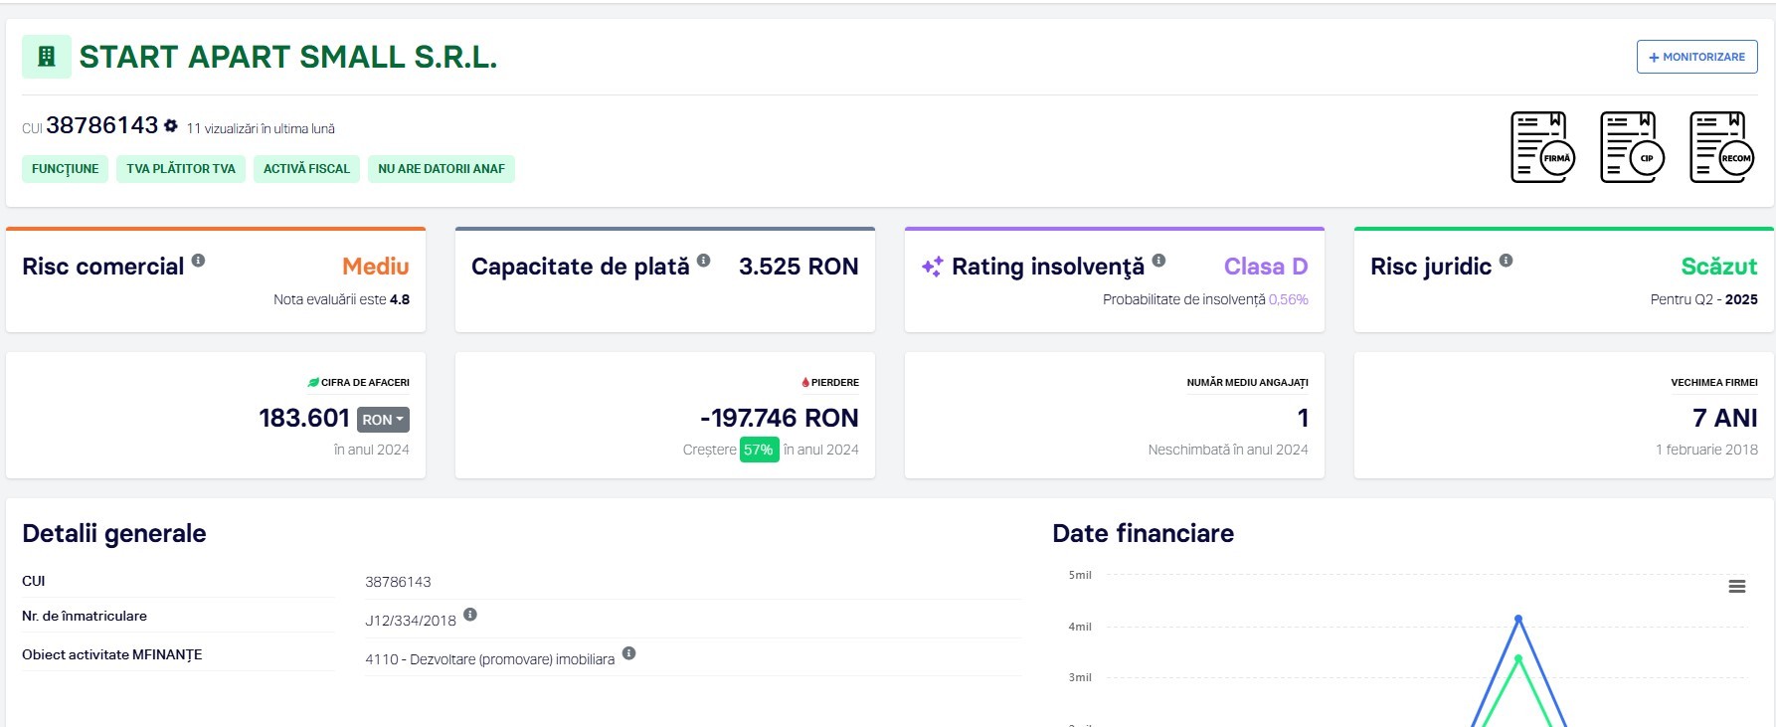Viewport: 1776px width, 727px height.
Task: Click the MONITORIZARE button
Action: coord(1696,57)
